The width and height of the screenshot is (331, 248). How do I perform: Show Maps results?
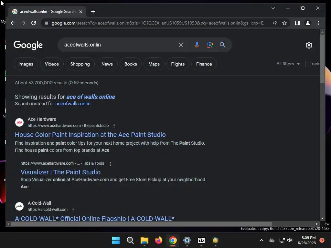[154, 64]
